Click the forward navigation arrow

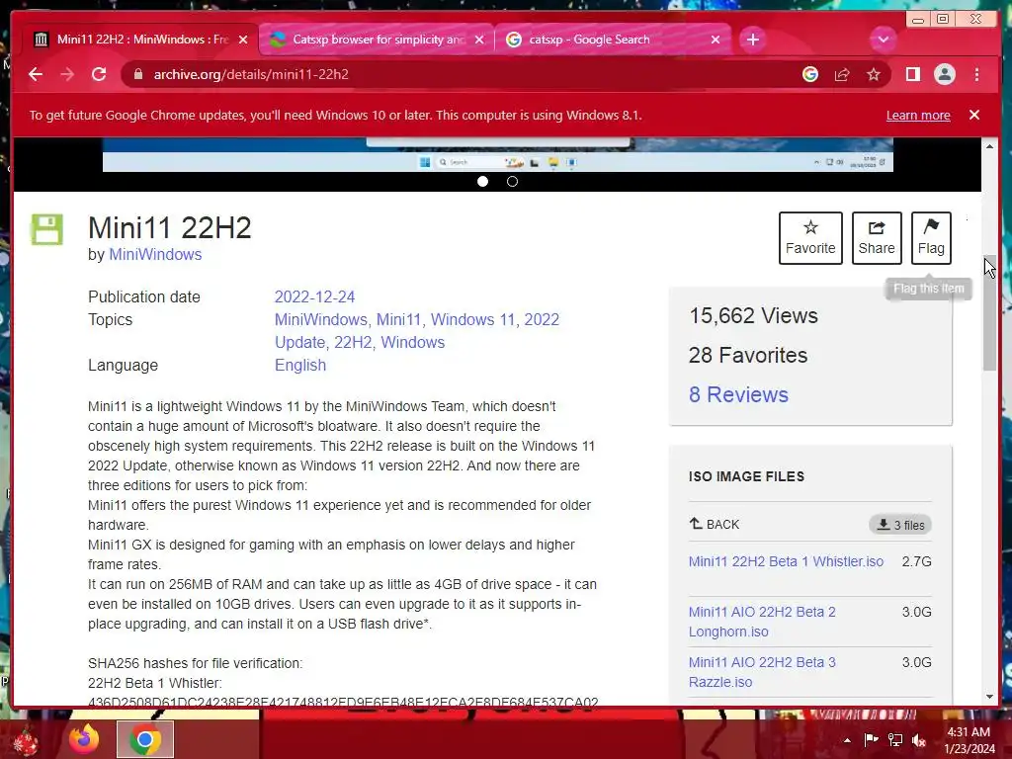[67, 74]
